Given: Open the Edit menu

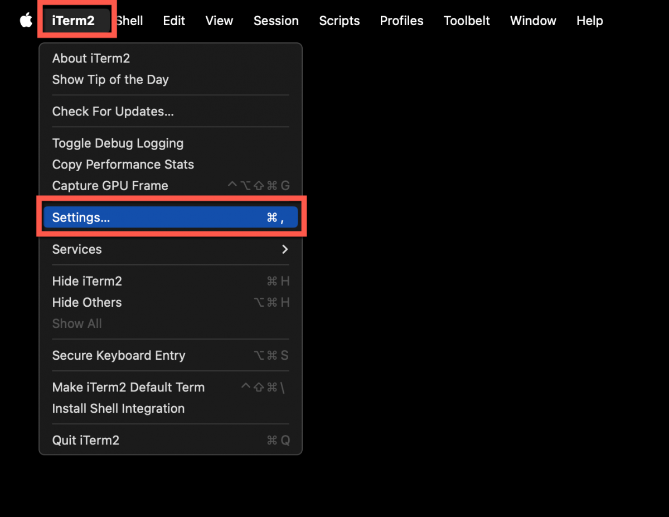Looking at the screenshot, I should click(174, 21).
